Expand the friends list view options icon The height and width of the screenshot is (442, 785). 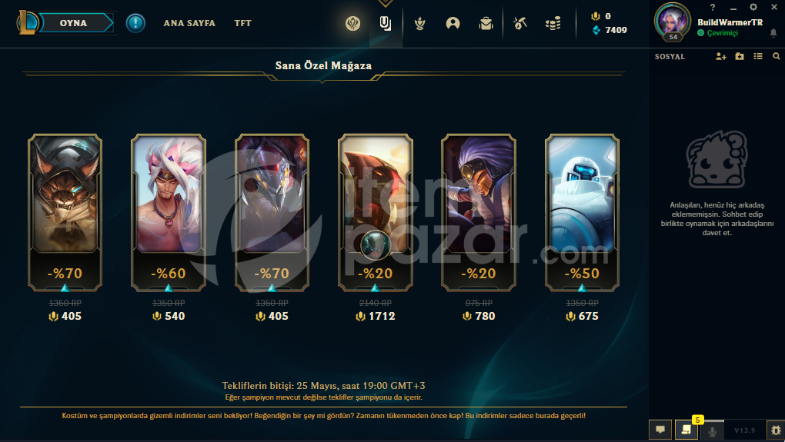[x=758, y=57]
